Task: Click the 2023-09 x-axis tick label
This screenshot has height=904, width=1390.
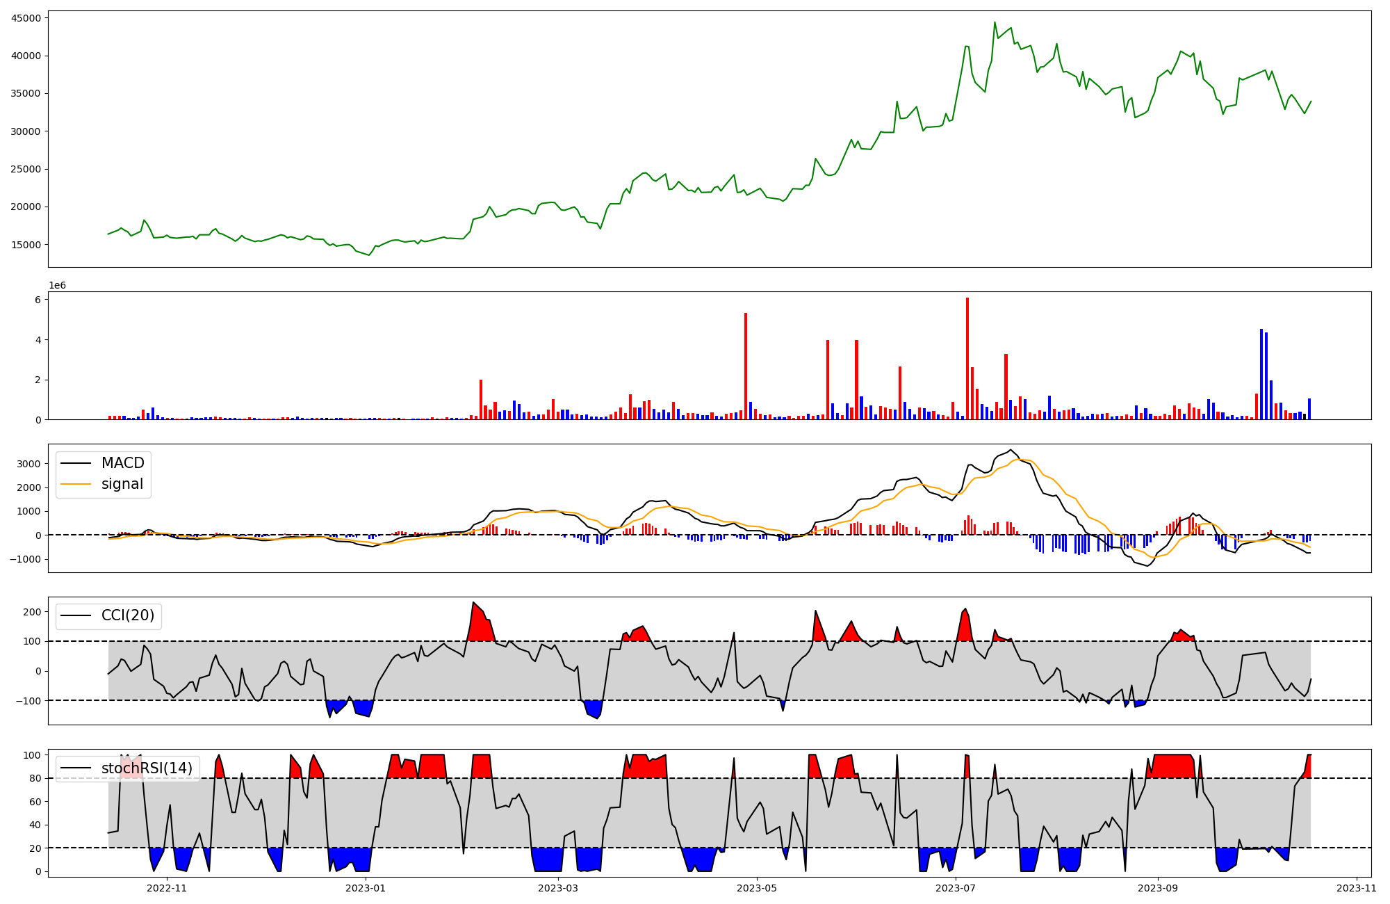Action: [x=1159, y=888]
